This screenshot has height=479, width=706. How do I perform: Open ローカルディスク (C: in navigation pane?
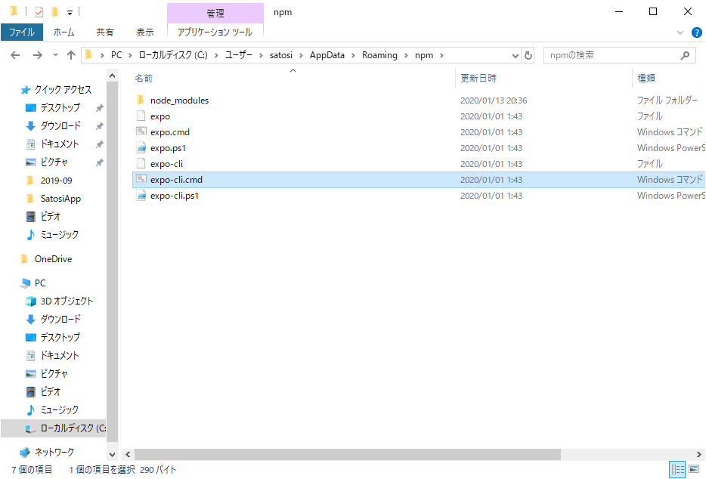[x=73, y=428]
